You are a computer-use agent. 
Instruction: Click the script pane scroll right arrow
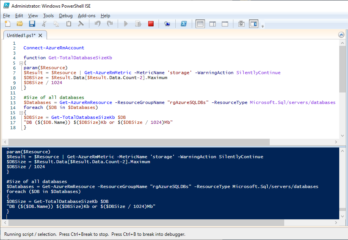336,142
